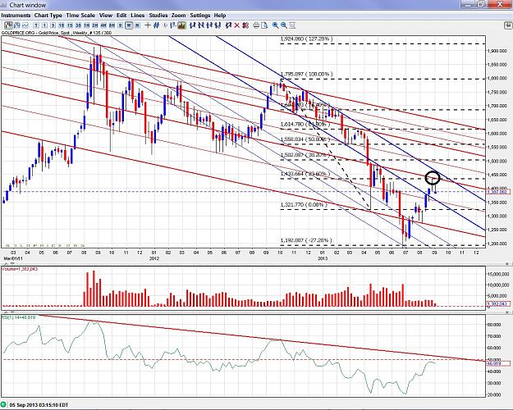The image size is (513, 410).
Task: Switch to 10-minute timeframe
Action: [x=62, y=25]
